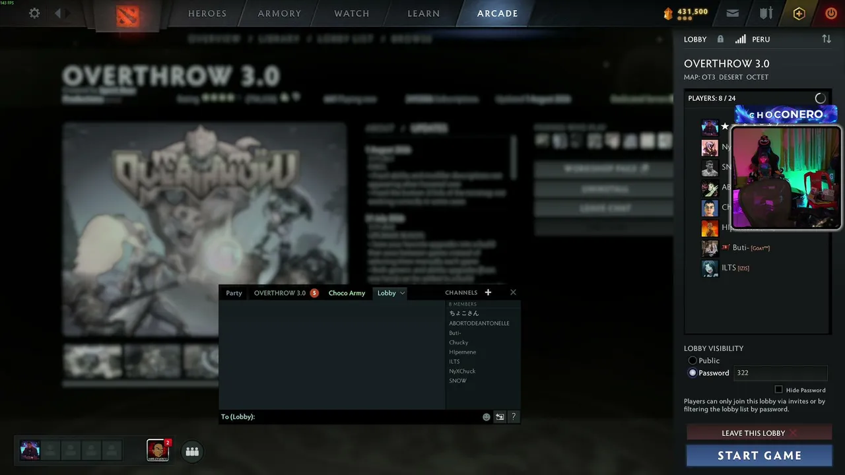845x475 pixels.
Task: Click the red Dota 2 logo
Action: pyautogui.click(x=127, y=15)
